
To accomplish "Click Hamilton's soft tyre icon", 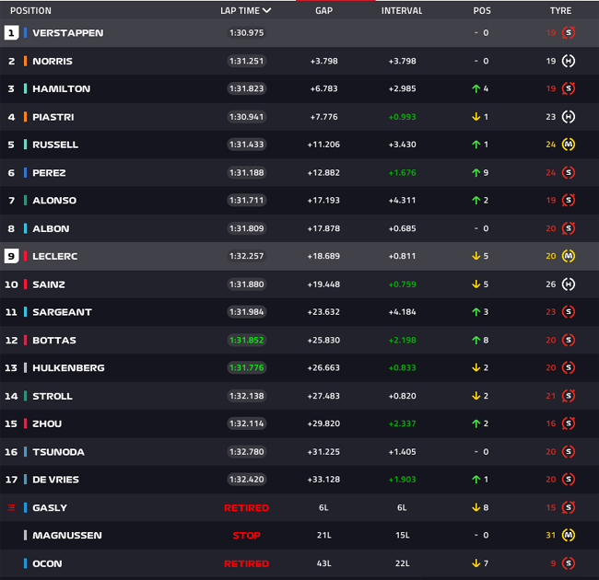I will tap(569, 88).
